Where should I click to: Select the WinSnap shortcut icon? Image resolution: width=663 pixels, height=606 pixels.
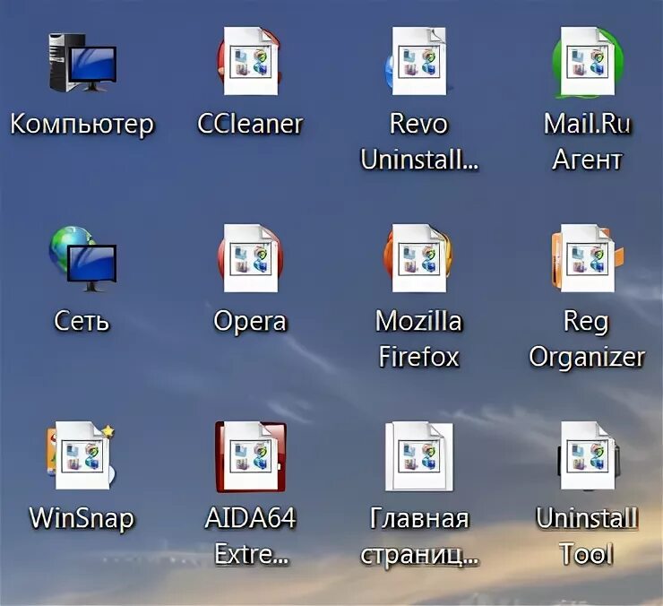[x=81, y=454]
